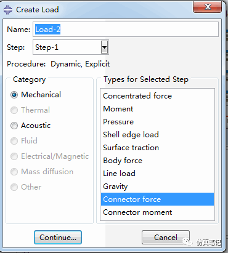This screenshot has height=253, width=228.
Task: Pick Gravity from load types
Action: point(157,187)
